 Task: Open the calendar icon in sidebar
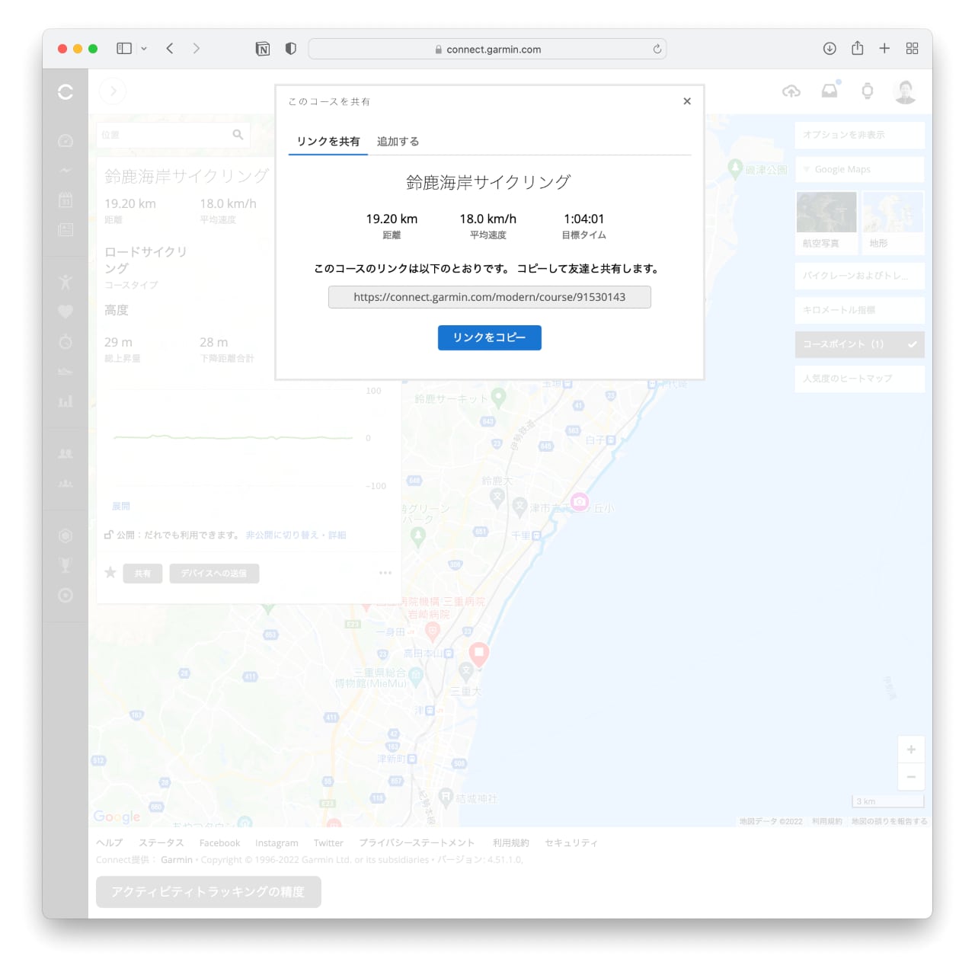click(66, 200)
